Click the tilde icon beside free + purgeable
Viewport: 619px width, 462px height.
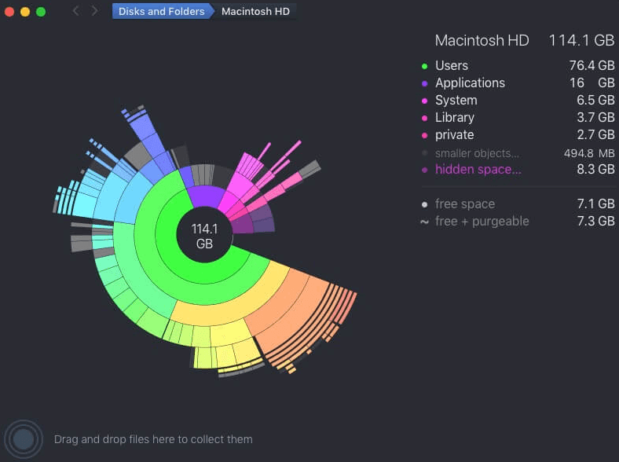pos(425,222)
